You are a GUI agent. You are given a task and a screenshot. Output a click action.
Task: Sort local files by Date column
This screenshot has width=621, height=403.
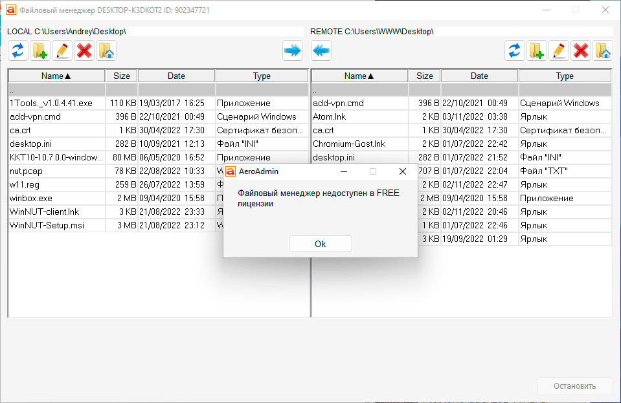pyautogui.click(x=176, y=76)
